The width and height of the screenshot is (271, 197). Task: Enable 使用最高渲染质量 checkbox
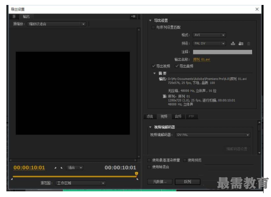(149, 160)
